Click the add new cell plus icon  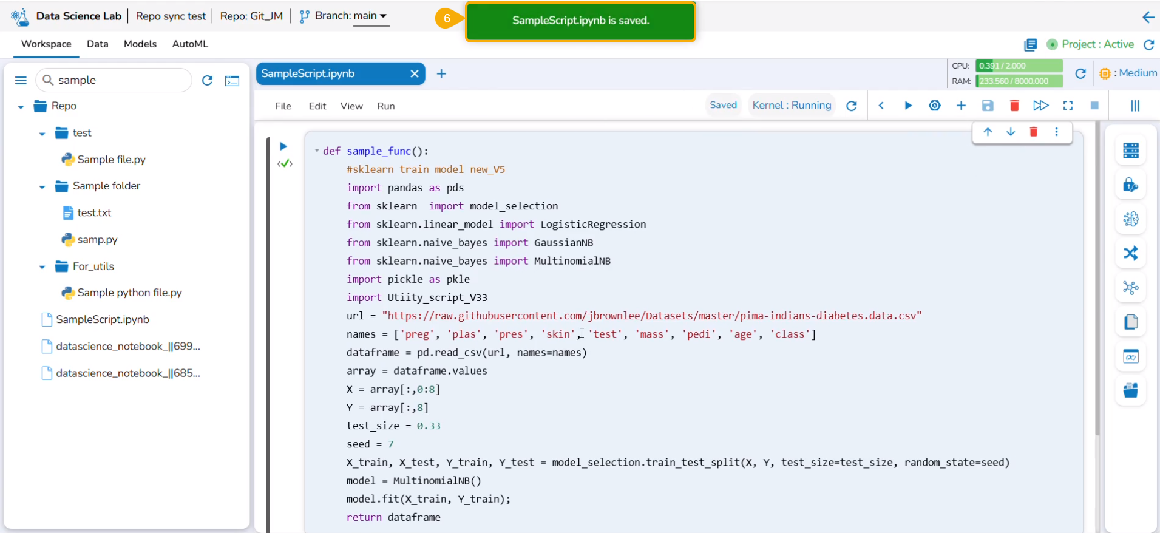(x=961, y=106)
